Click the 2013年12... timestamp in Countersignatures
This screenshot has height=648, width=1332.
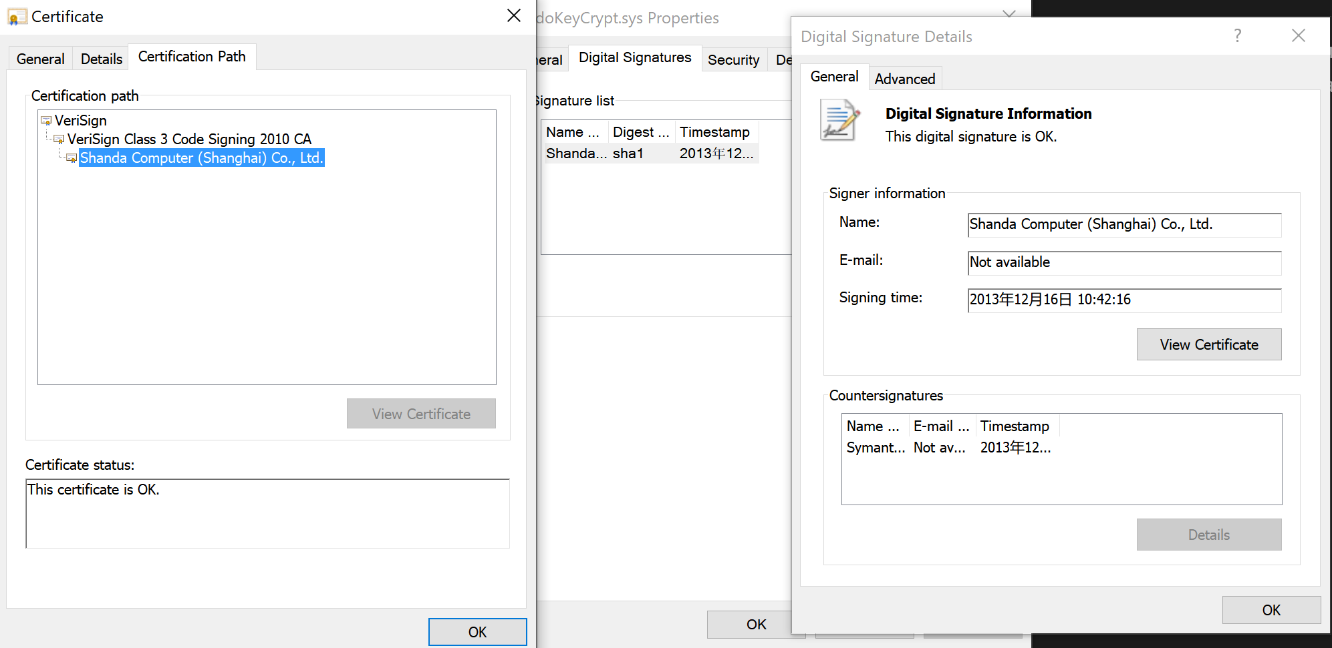[1016, 448]
